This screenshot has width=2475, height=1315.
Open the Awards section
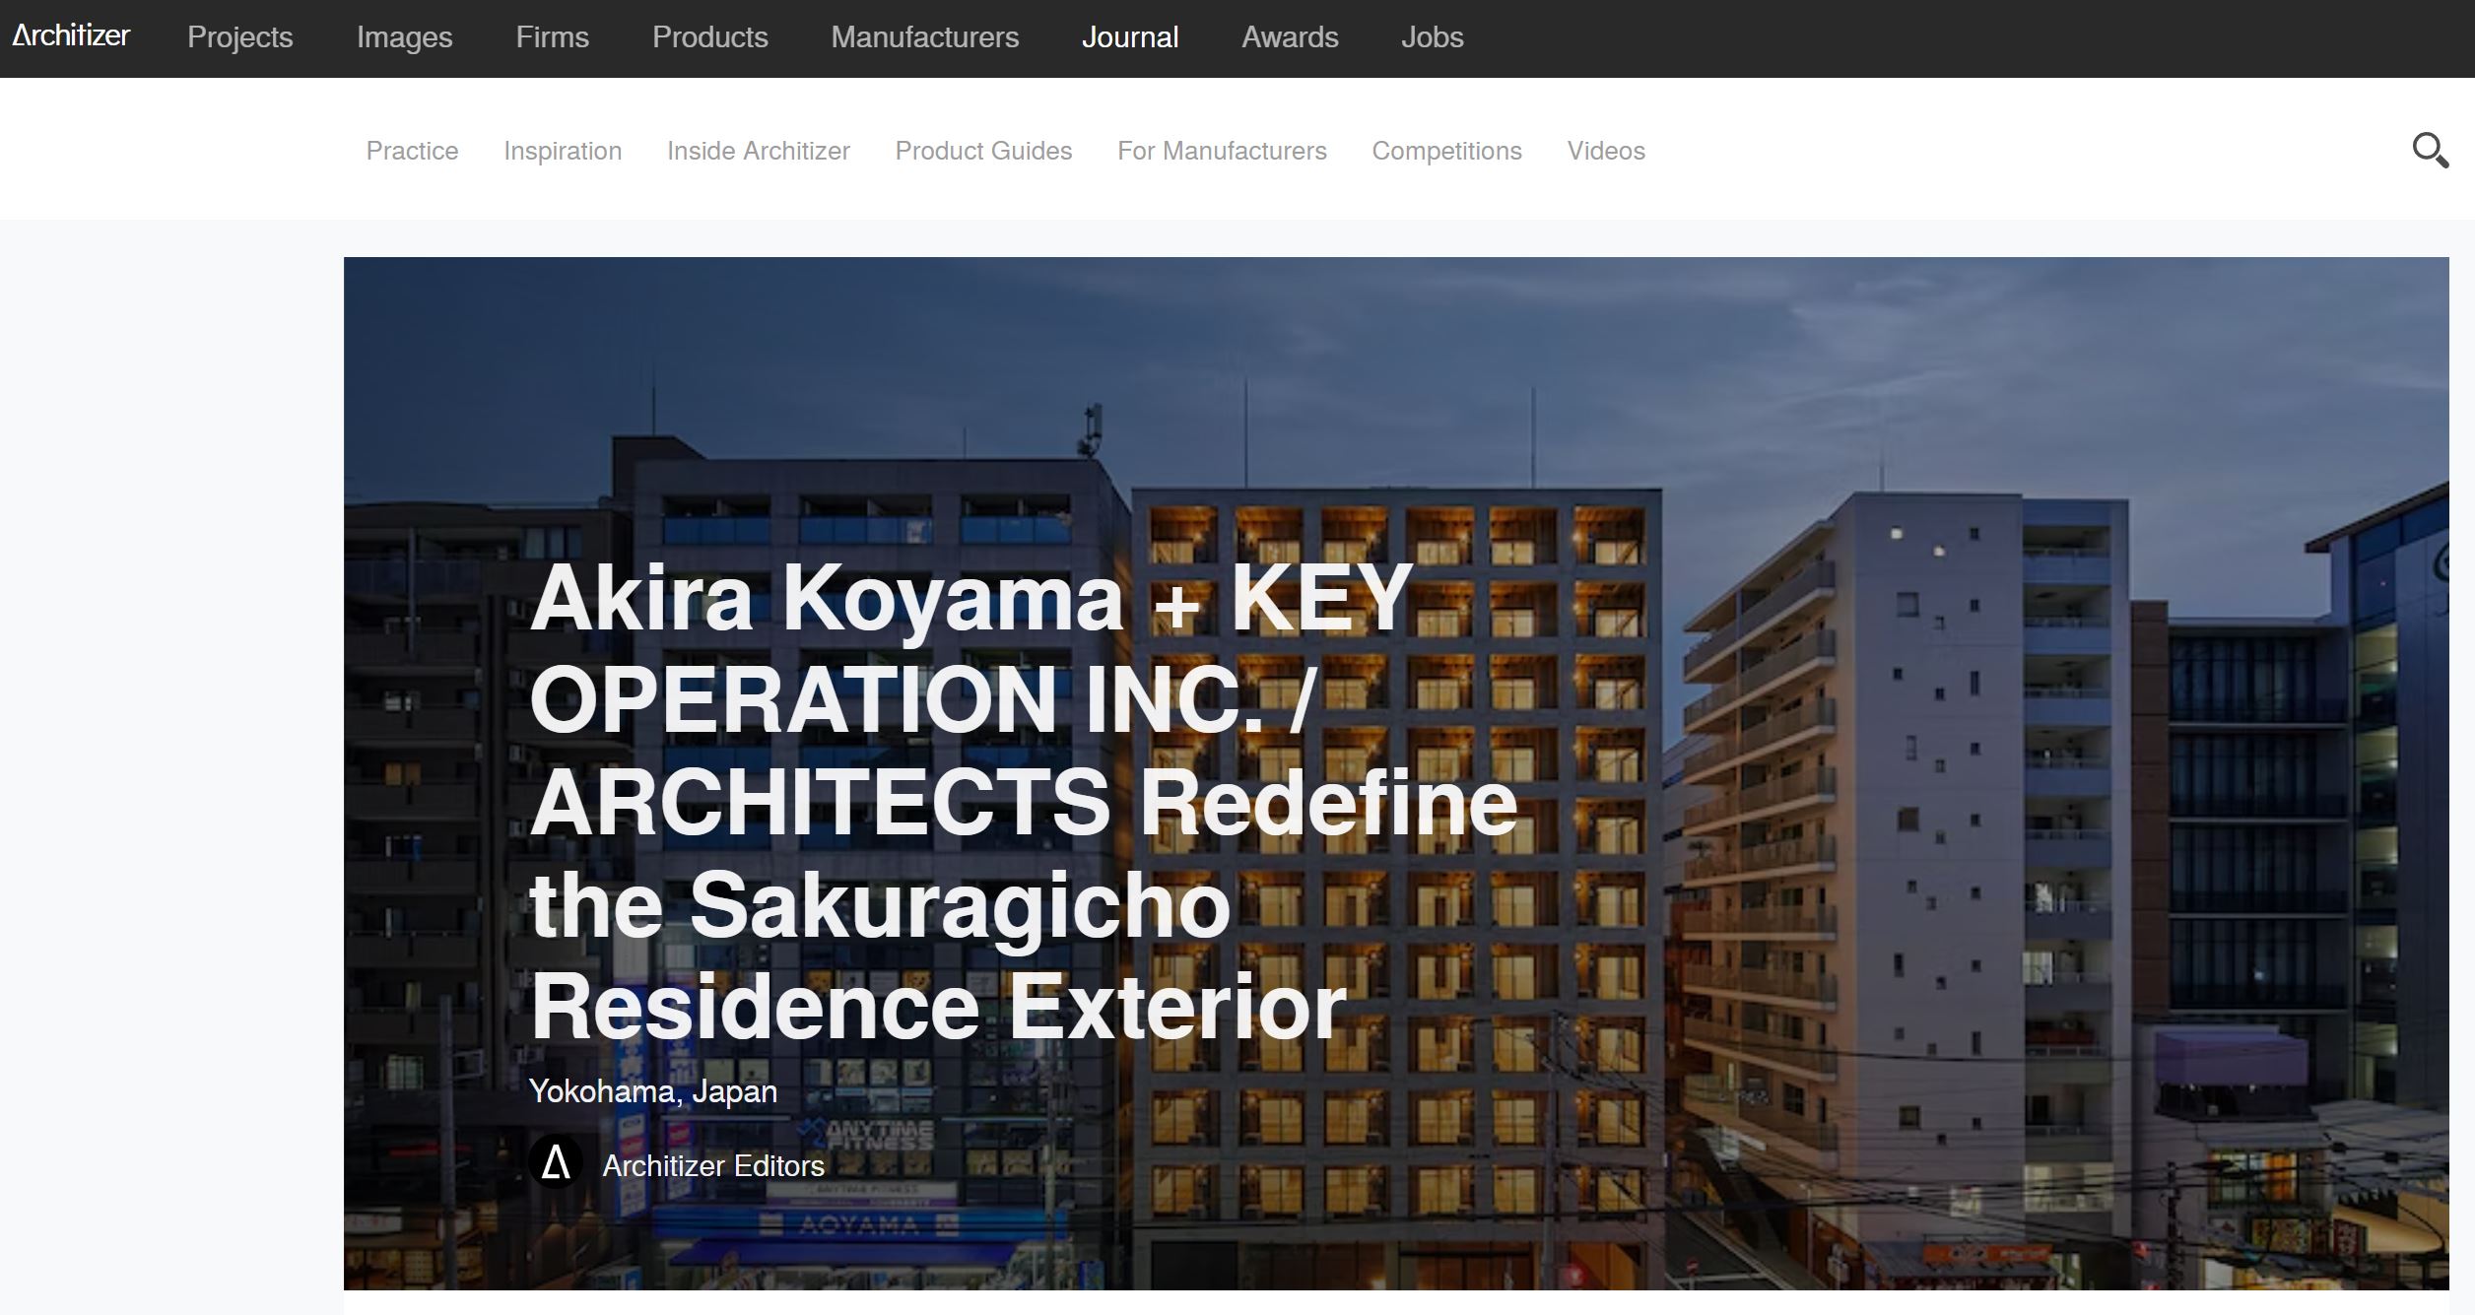pos(1290,37)
